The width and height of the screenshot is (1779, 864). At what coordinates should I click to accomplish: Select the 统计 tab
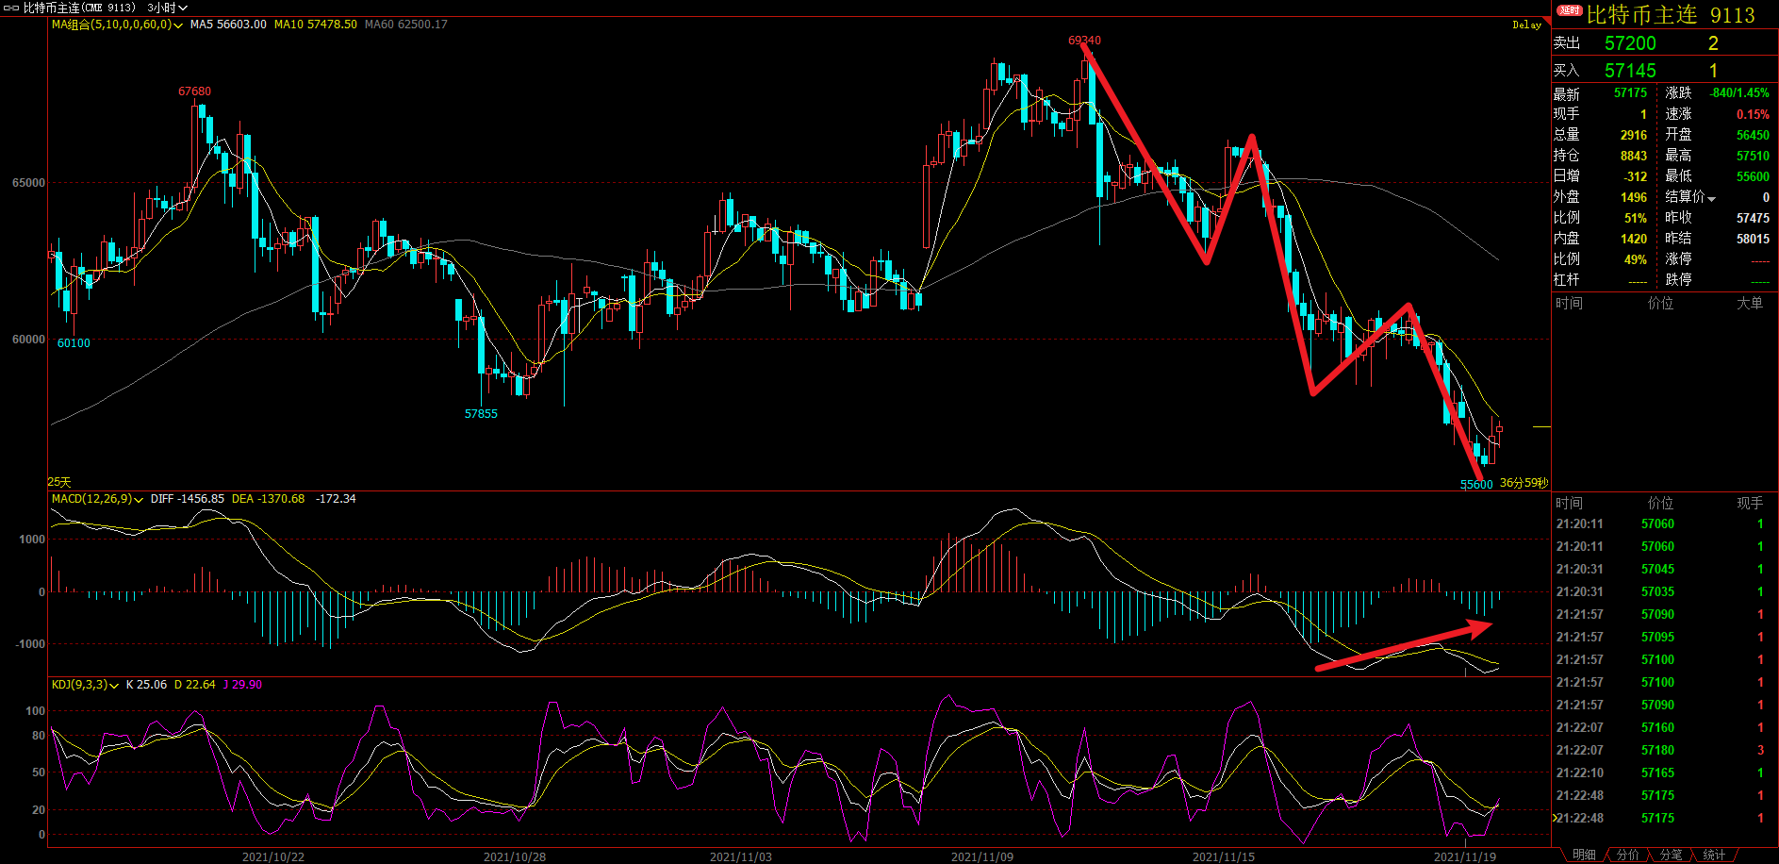point(1714,855)
